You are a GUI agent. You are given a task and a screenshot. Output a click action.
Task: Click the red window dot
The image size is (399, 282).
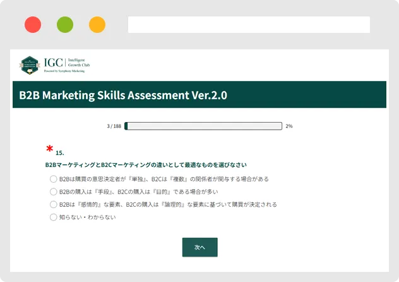[33, 25]
